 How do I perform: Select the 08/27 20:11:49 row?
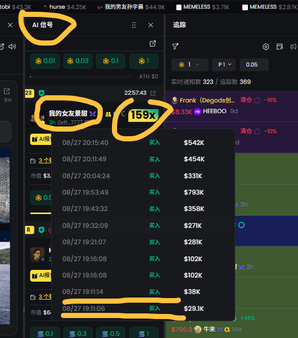click(143, 159)
